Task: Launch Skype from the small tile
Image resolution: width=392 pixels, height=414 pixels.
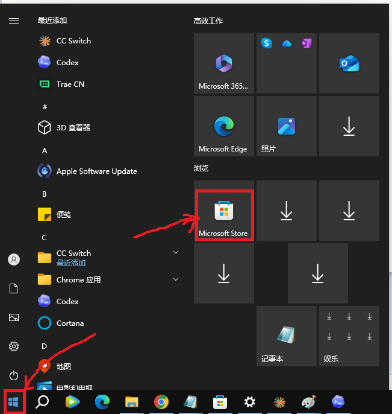Action: click(266, 43)
